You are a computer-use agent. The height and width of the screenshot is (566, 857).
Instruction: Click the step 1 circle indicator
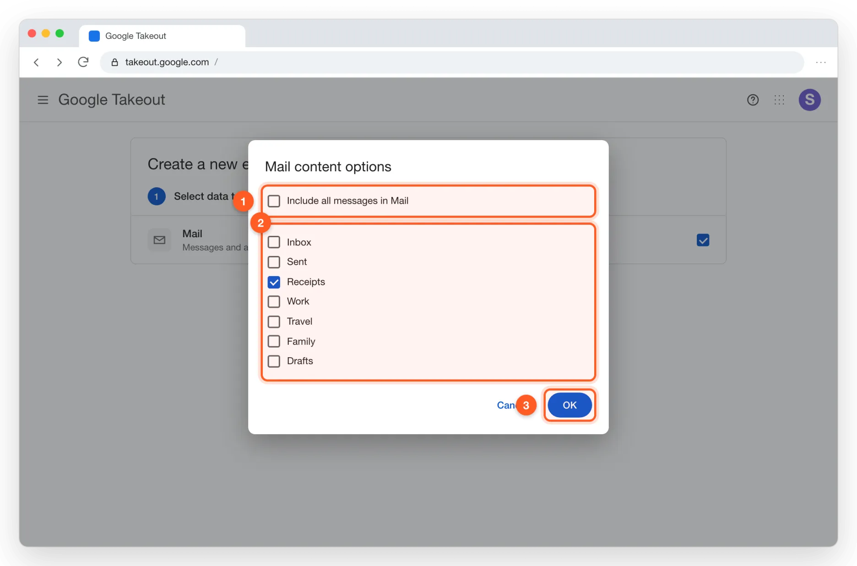(157, 196)
